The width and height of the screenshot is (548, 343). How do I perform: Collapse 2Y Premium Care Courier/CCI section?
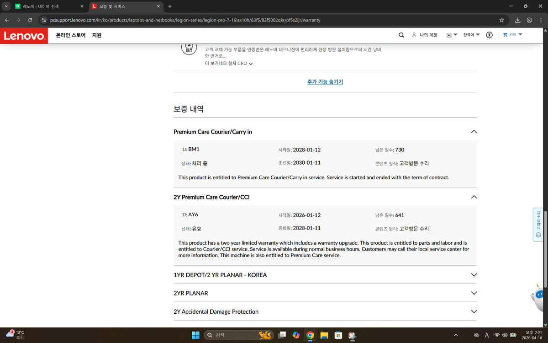474,197
